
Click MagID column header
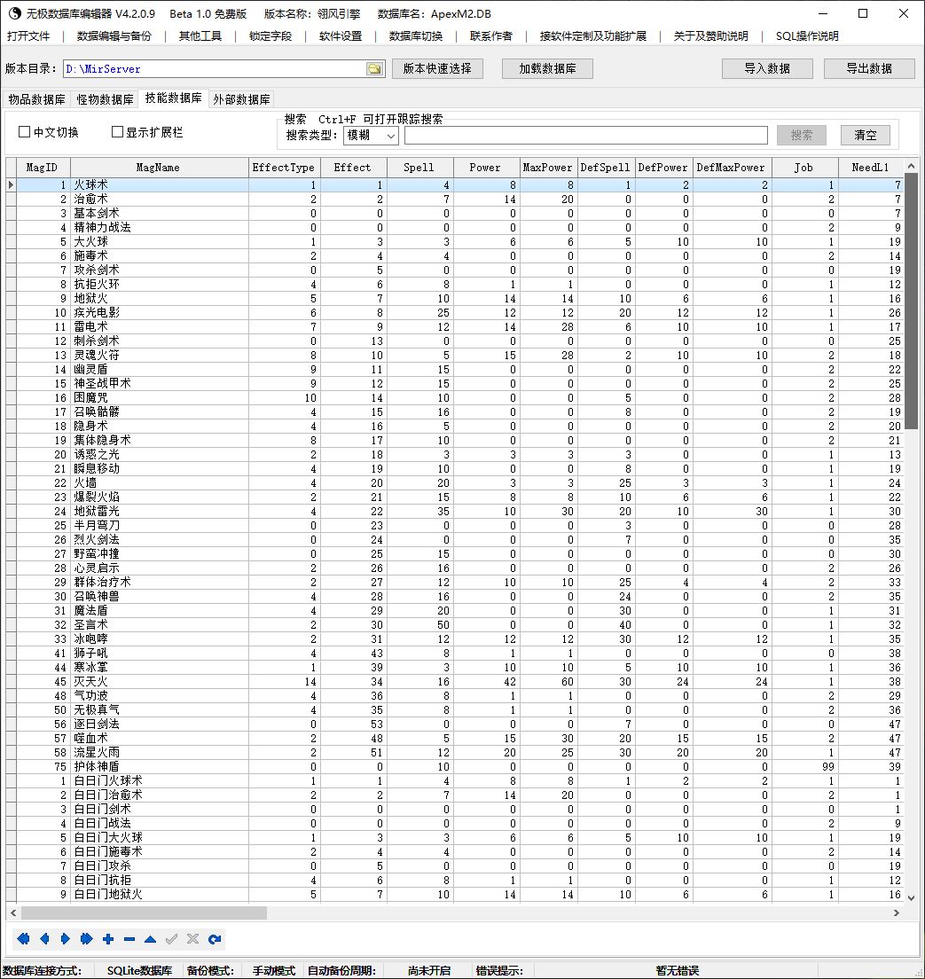point(43,168)
